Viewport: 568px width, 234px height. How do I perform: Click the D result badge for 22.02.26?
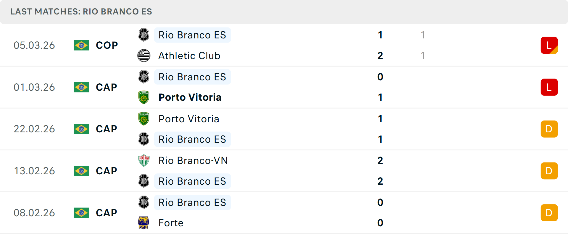549,129
